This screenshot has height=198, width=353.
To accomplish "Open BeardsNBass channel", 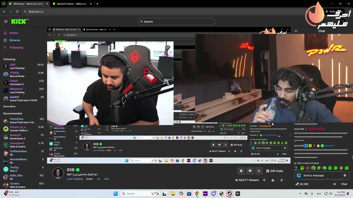I will (x=23, y=161).
